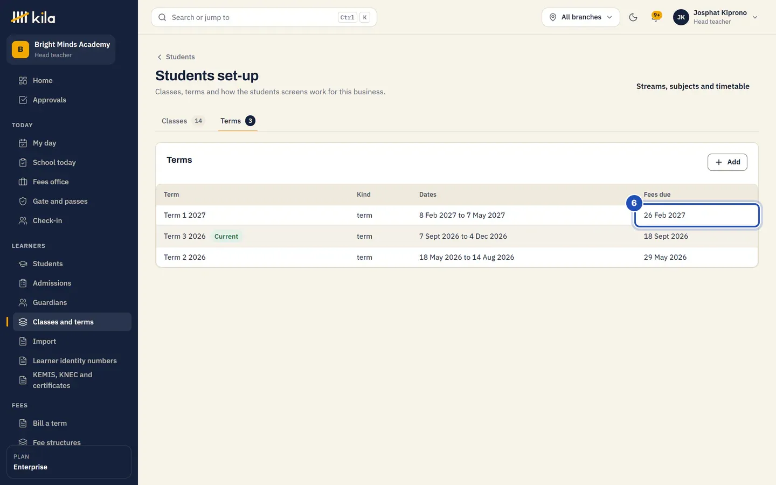
Task: Click the Students graduation cap icon
Action: pyautogui.click(x=23, y=264)
